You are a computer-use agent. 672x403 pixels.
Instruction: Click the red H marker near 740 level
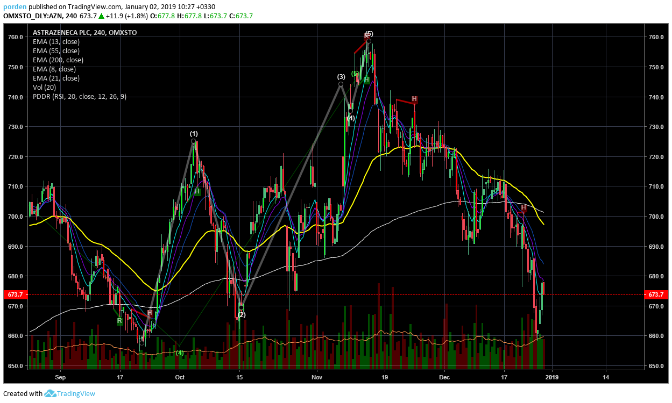(414, 99)
